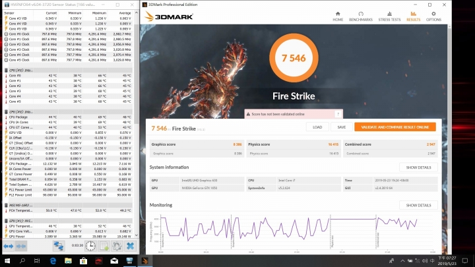Image resolution: width=475 pixels, height=267 pixels.
Task: Open Action Center notifications icon
Action: click(x=464, y=260)
